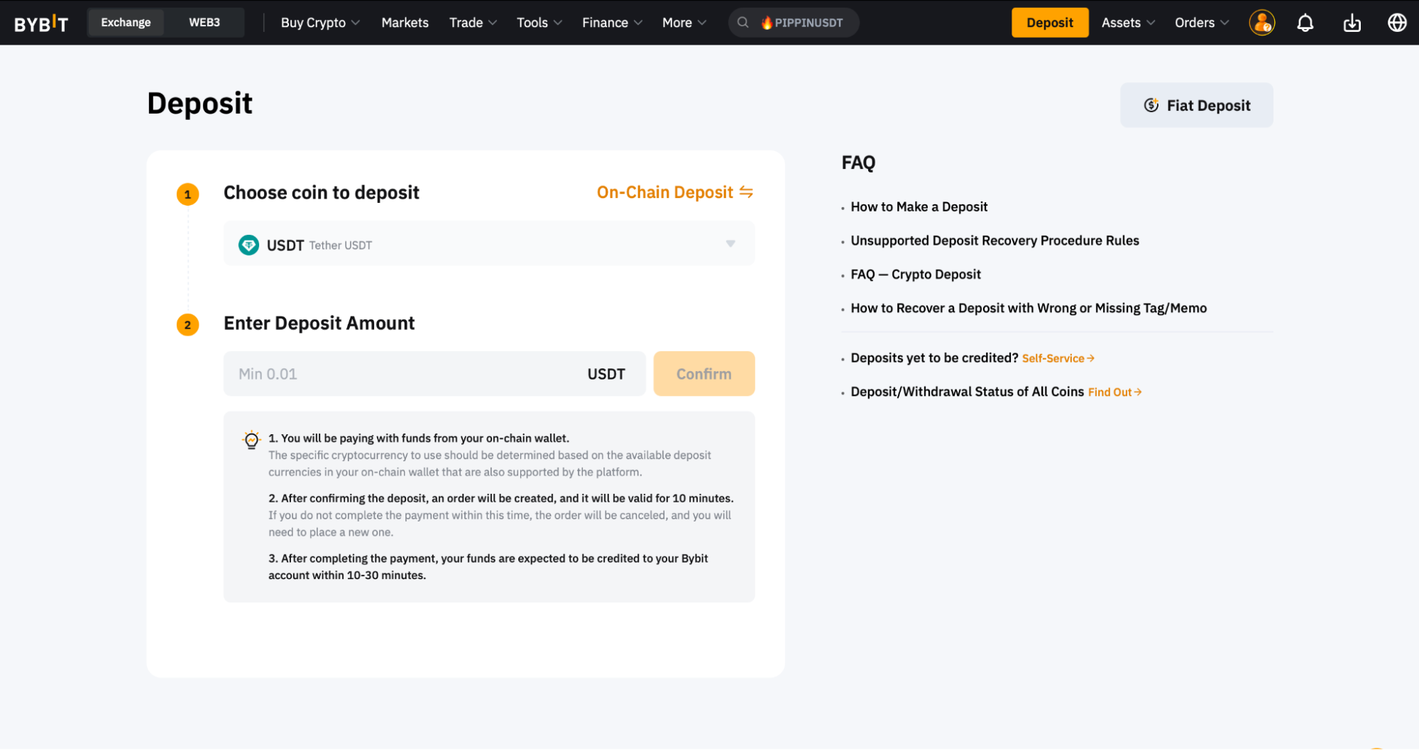The image size is (1419, 750).
Task: Click the Bybit logo
Action: click(41, 23)
